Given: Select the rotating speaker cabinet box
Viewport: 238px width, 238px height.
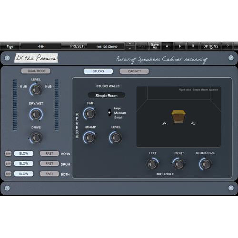Looking at the screenshot, I should [178, 116].
